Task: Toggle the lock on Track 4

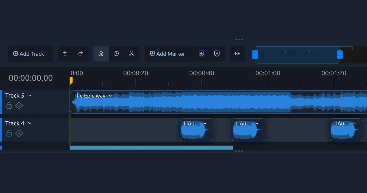Action: pos(9,133)
